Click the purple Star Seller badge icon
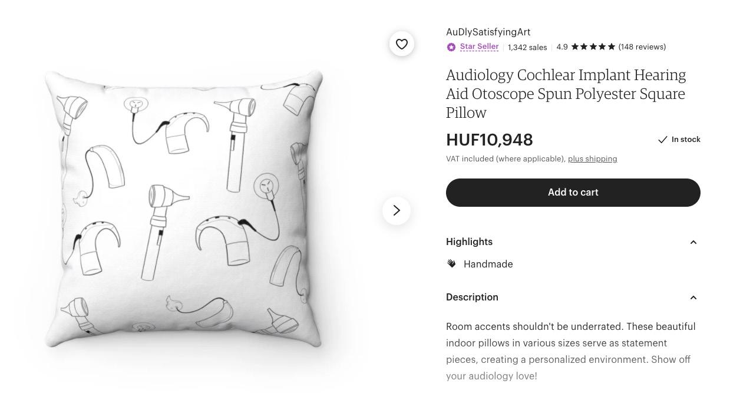Image resolution: width=730 pixels, height=400 pixels. point(451,47)
